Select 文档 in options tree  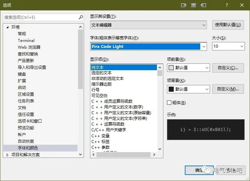tap(22, 107)
